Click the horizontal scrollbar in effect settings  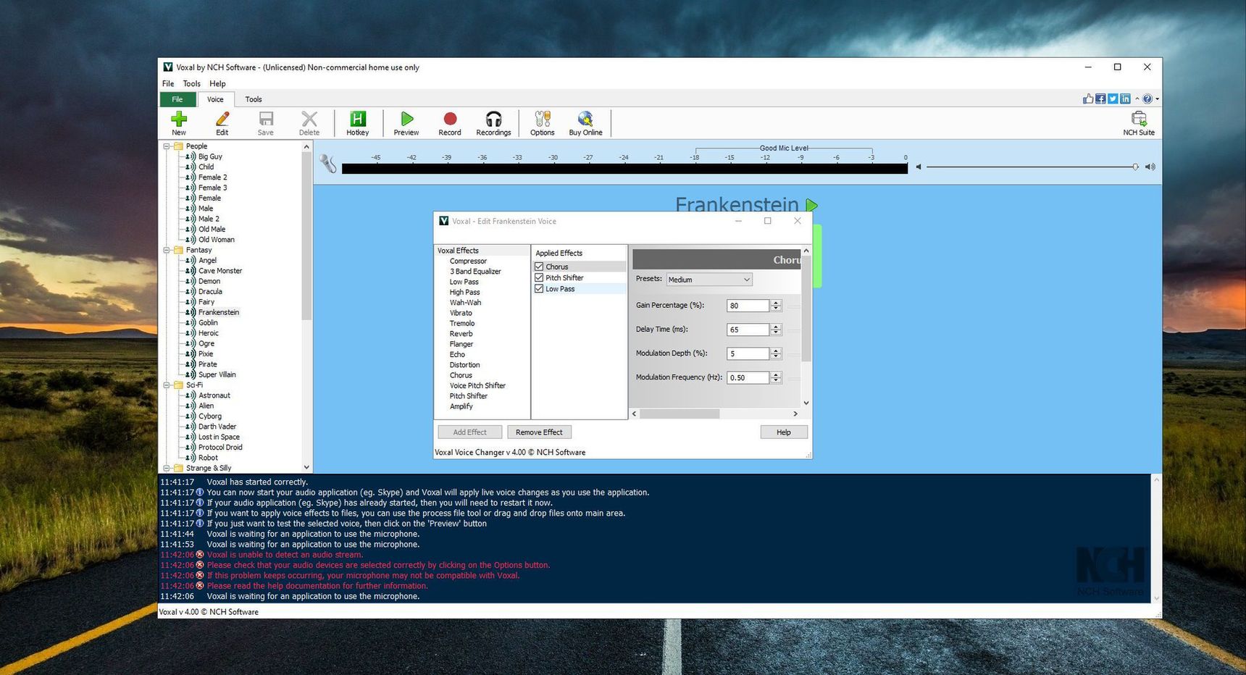pos(680,414)
